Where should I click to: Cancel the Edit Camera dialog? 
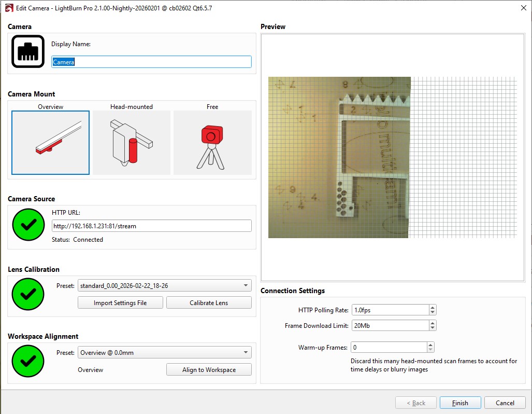pyautogui.click(x=505, y=403)
